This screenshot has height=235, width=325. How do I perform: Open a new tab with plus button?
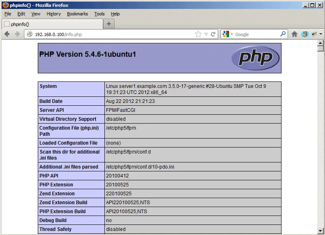(x=109, y=24)
